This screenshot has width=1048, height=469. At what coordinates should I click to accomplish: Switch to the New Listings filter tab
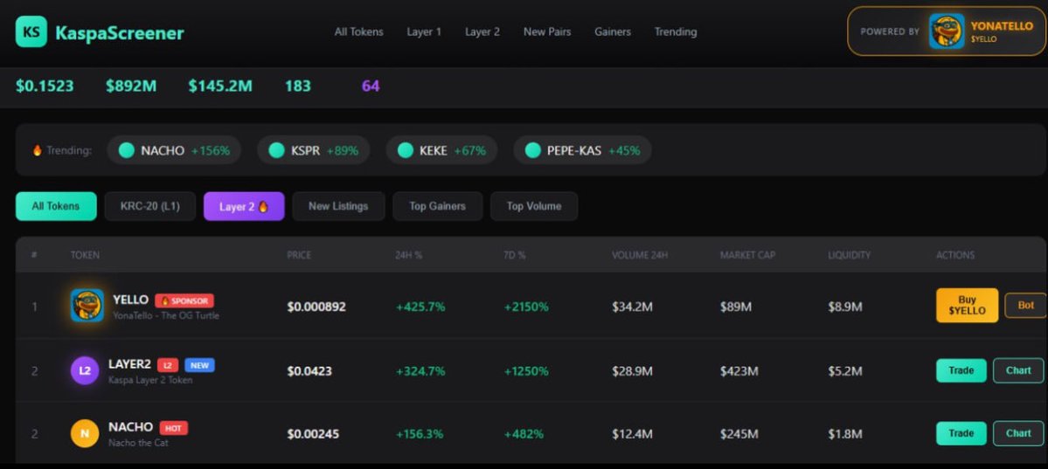338,206
